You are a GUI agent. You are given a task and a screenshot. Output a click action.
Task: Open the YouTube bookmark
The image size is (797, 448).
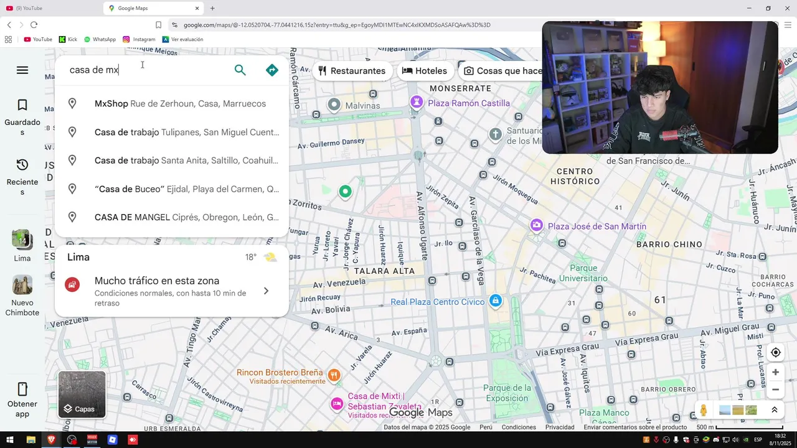coord(38,39)
